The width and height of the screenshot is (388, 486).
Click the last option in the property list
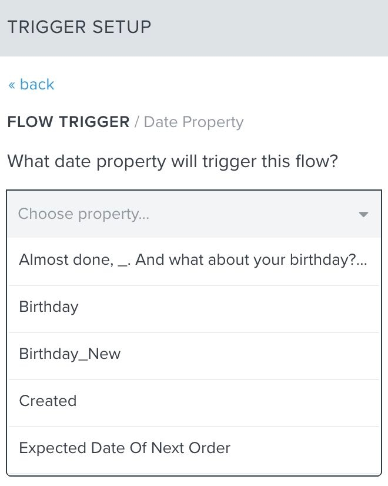pos(125,448)
